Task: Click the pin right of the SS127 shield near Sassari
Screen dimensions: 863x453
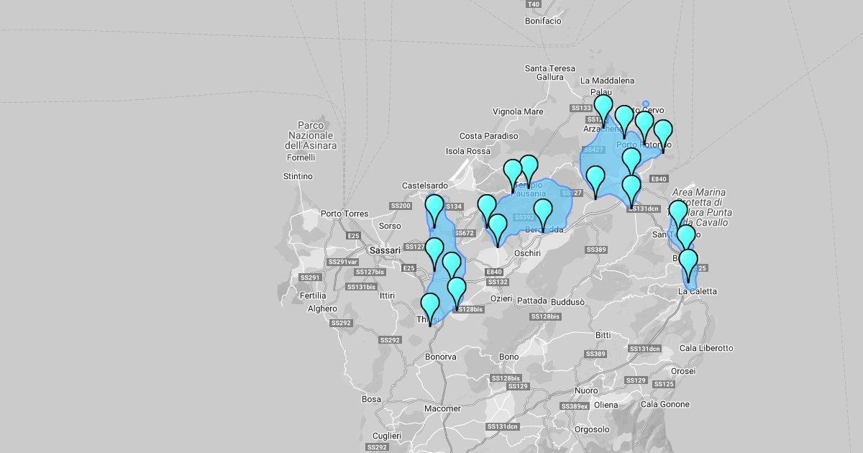Action: tap(434, 252)
